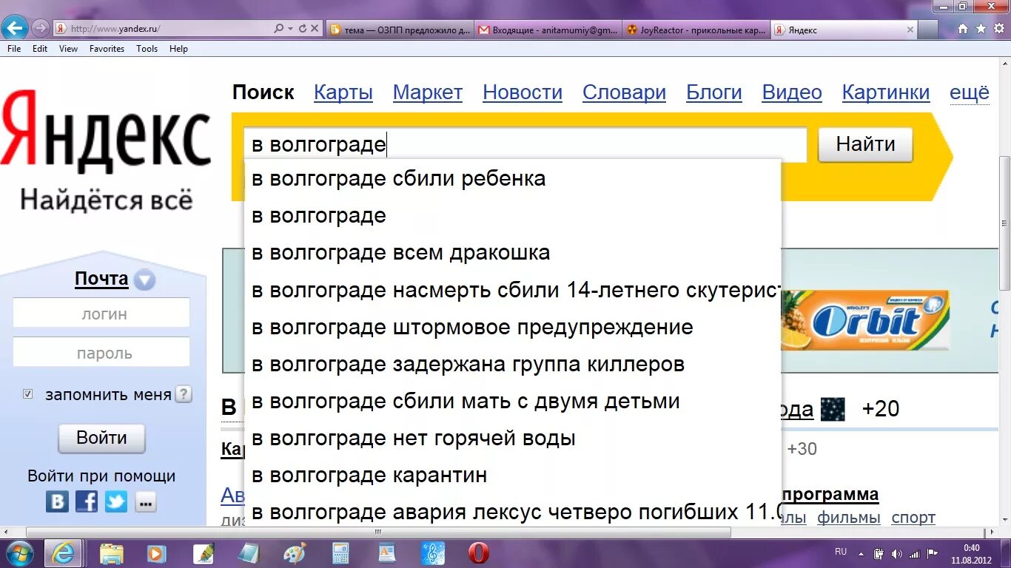Select suggestion в волгограде сбили ребенка

(512, 179)
